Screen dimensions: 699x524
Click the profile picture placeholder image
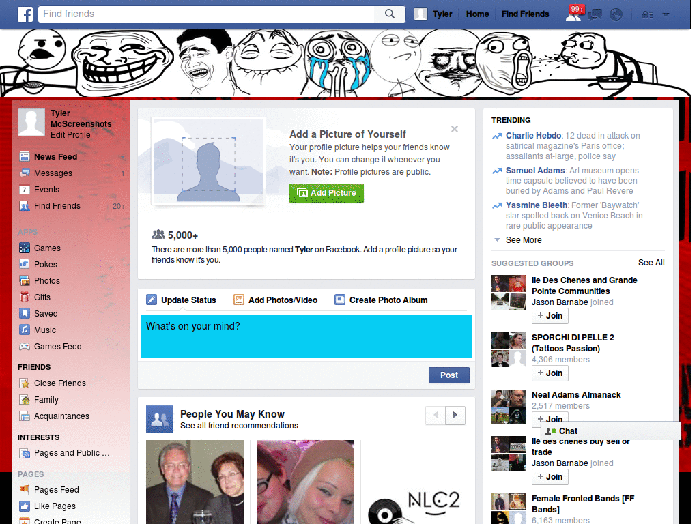pos(209,162)
